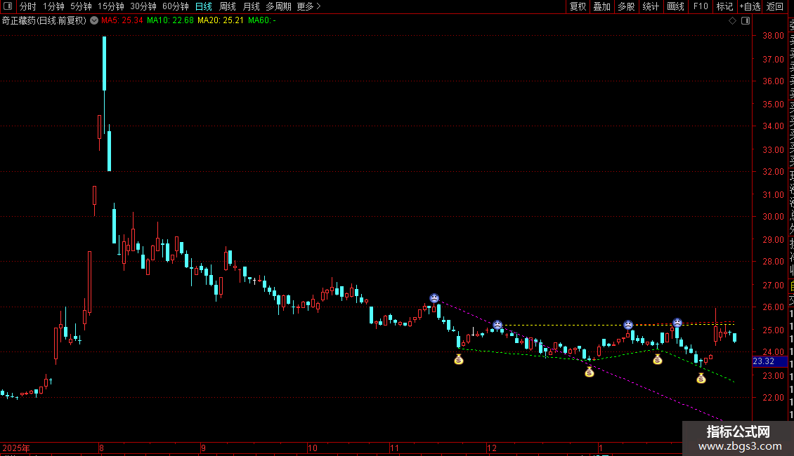
Task: Click the 2025年 label on time axis
Action: pyautogui.click(x=16, y=448)
